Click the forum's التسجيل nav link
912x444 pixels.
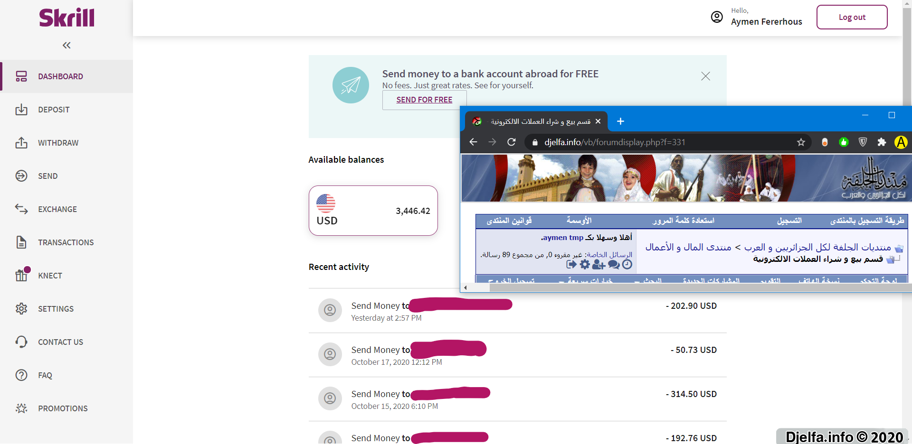coord(789,221)
